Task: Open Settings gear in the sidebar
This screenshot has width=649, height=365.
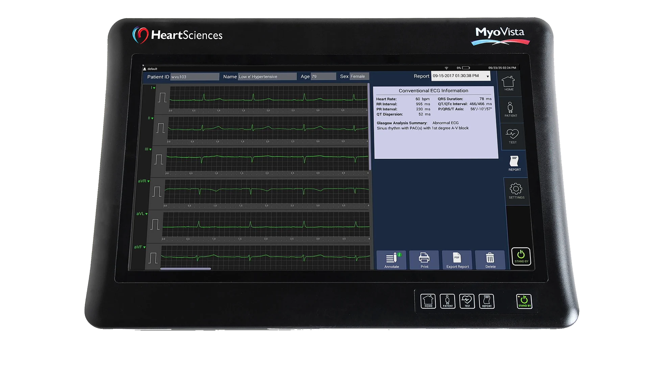Action: coord(516,191)
